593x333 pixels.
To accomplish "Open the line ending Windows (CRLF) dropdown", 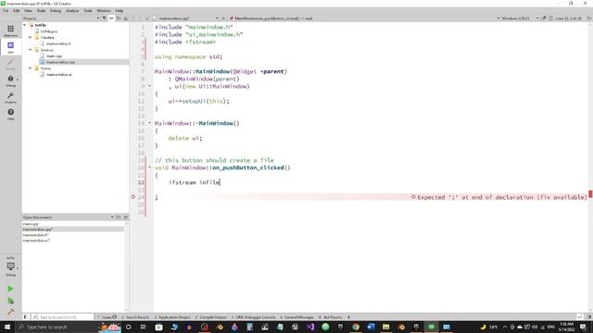I will (x=520, y=18).
